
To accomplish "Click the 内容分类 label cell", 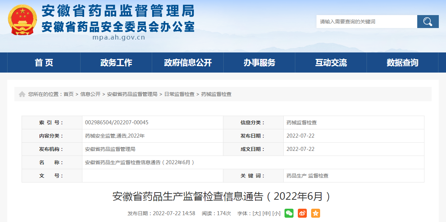I will 52,136.
